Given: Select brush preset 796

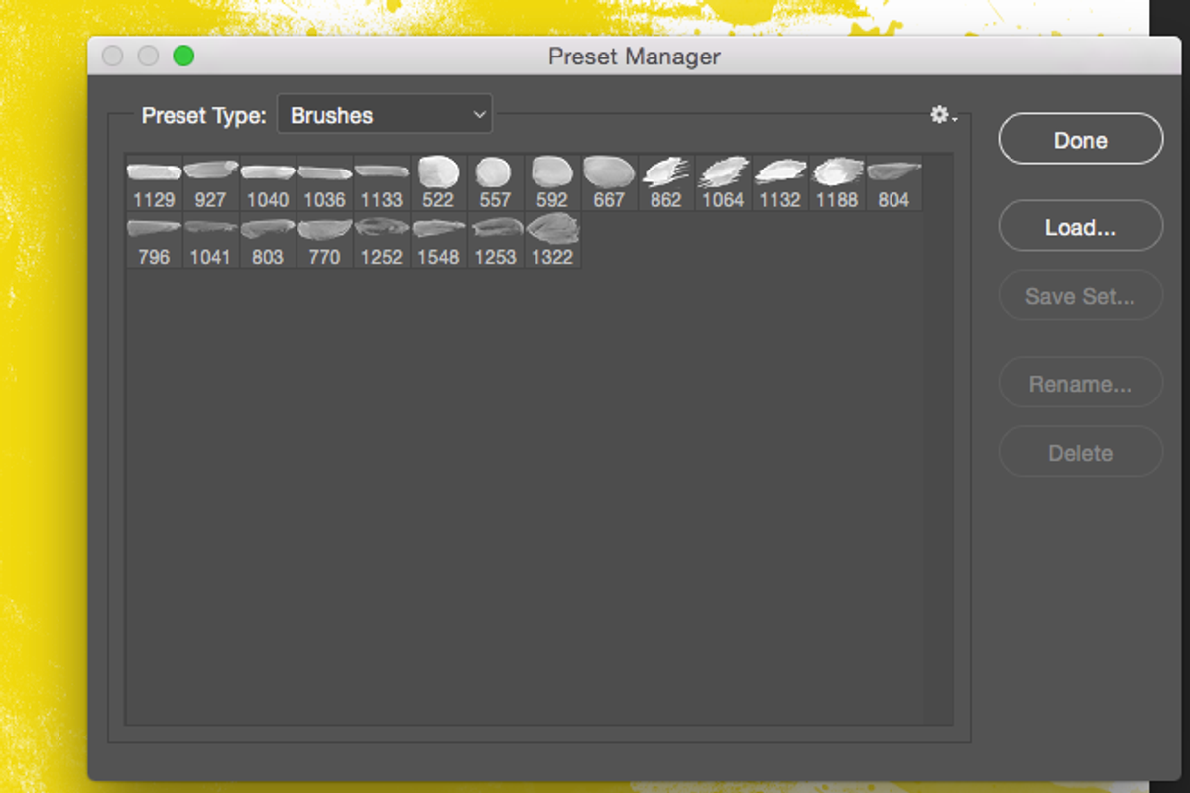Looking at the screenshot, I should click(x=154, y=240).
